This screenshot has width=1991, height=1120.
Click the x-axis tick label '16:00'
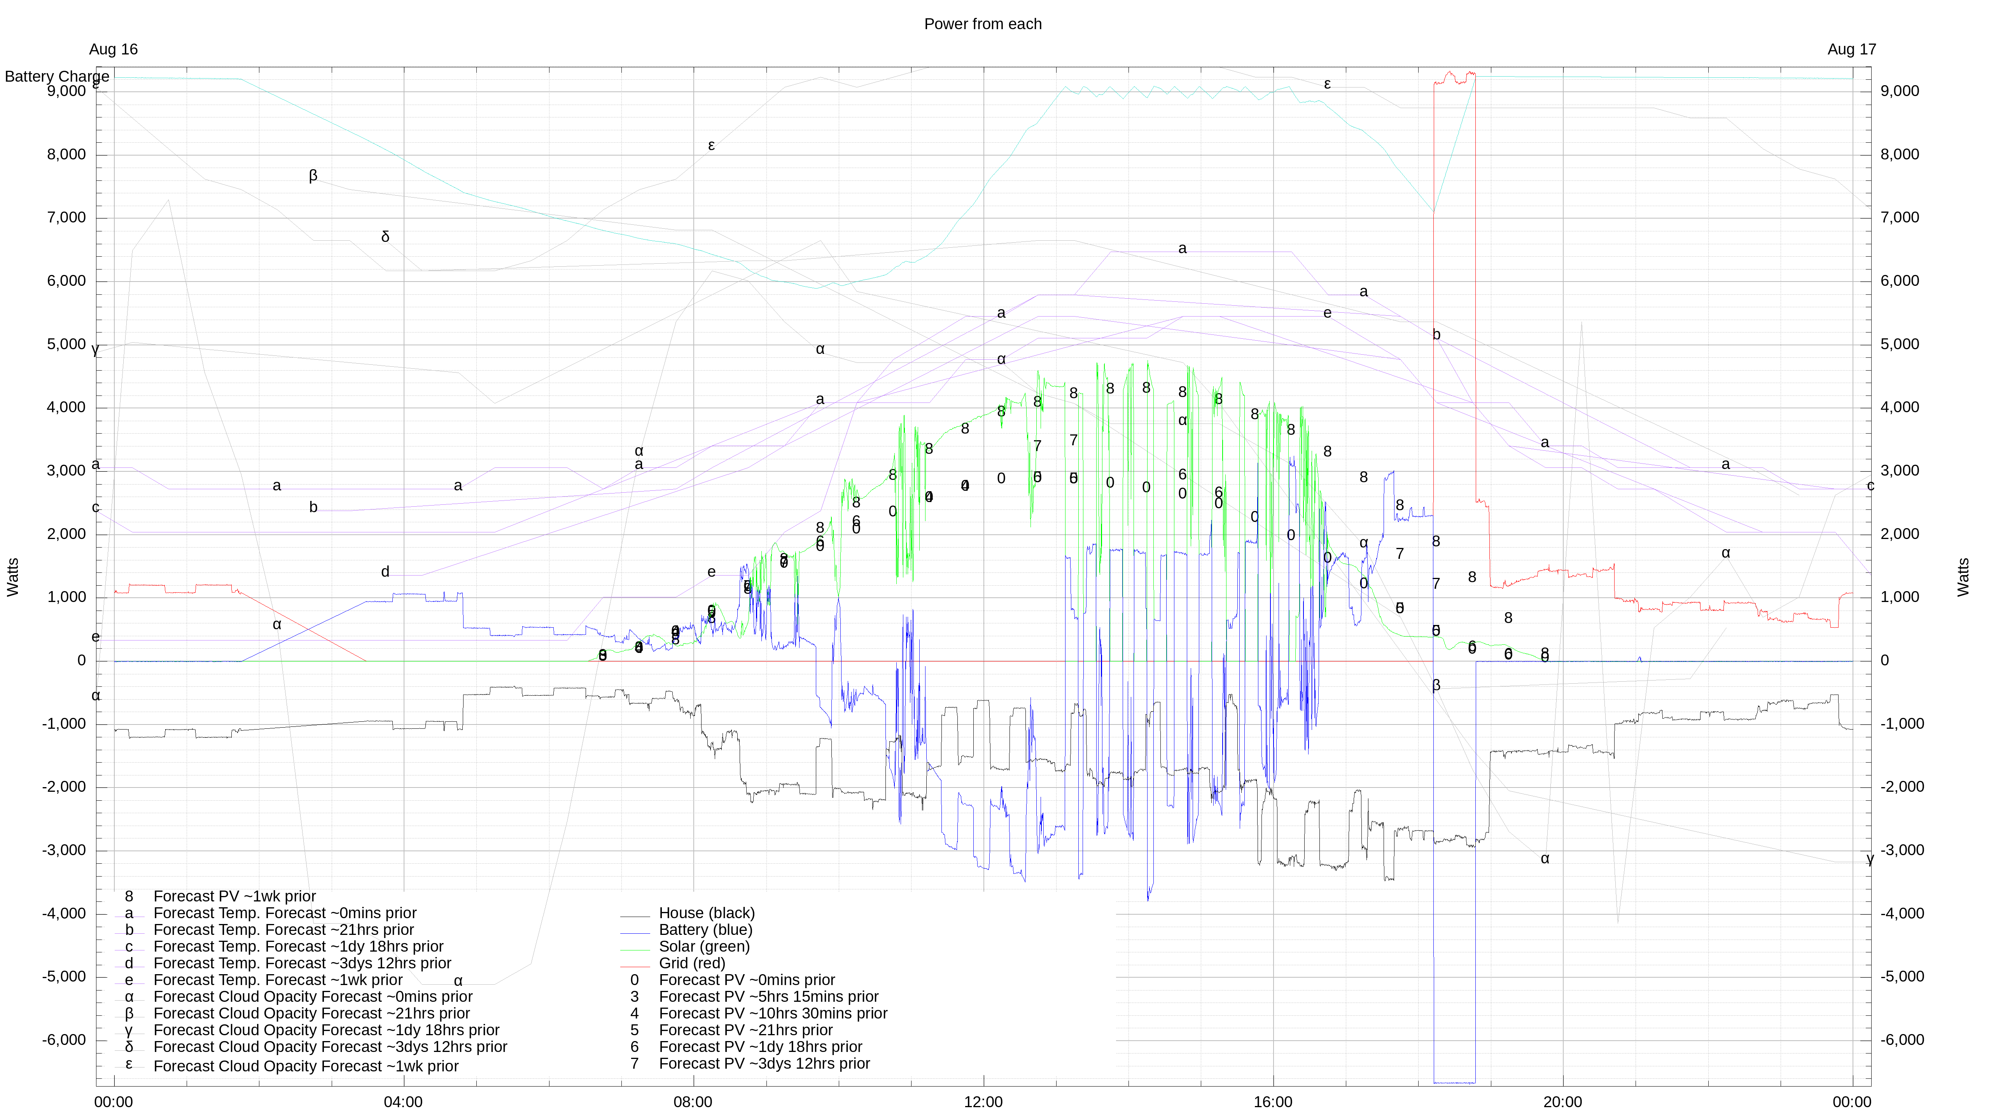[1273, 1102]
